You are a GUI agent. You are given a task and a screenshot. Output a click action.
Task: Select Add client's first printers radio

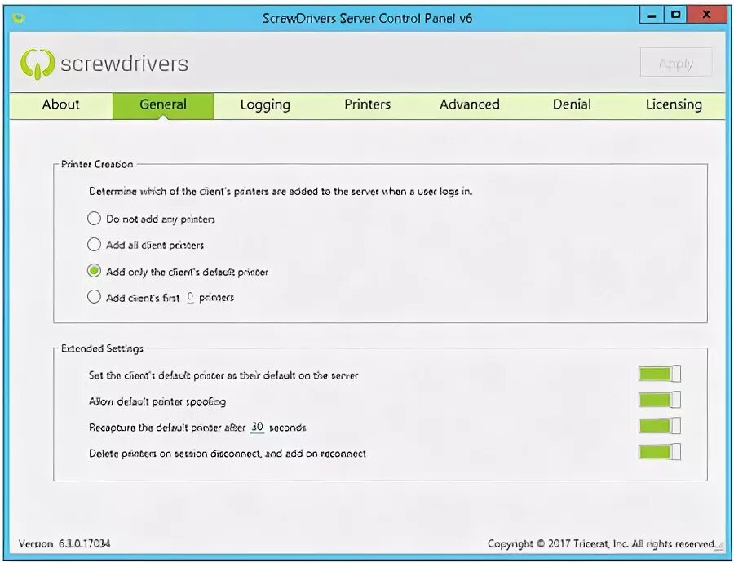pos(94,298)
